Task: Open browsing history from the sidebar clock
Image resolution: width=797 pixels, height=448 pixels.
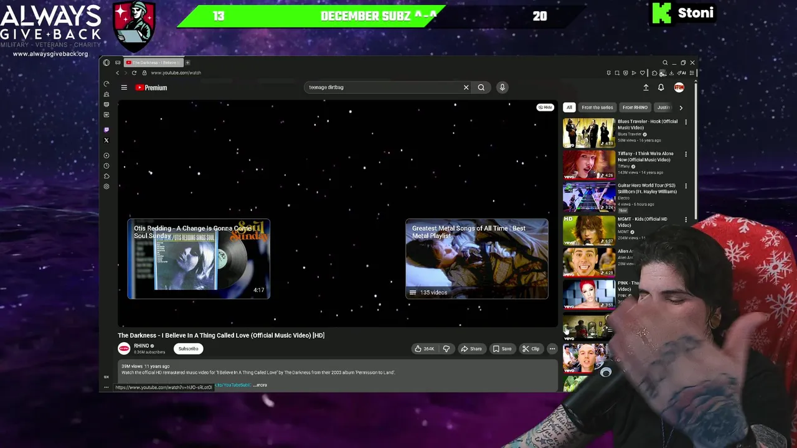Action: (x=106, y=166)
